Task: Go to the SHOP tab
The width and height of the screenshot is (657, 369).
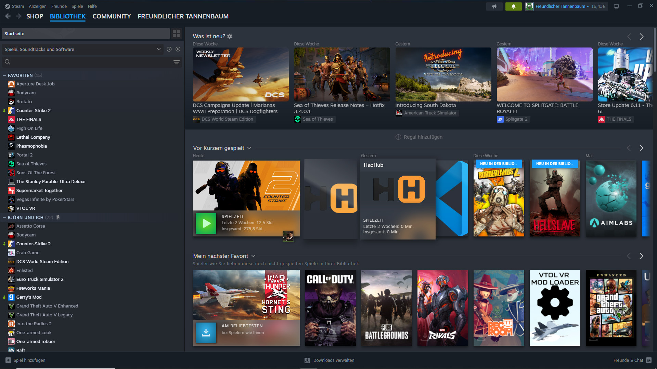Action: 35,16
